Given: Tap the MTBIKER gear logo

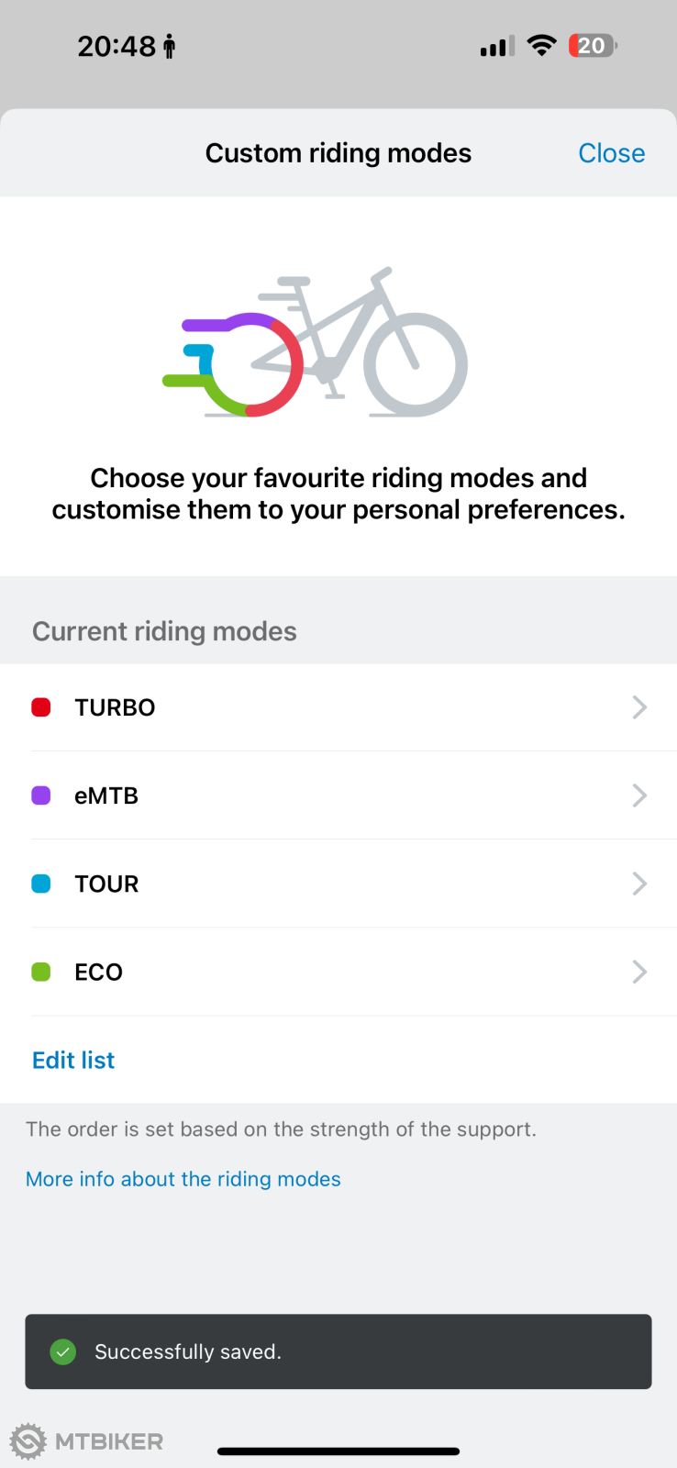Looking at the screenshot, I should 28,1441.
